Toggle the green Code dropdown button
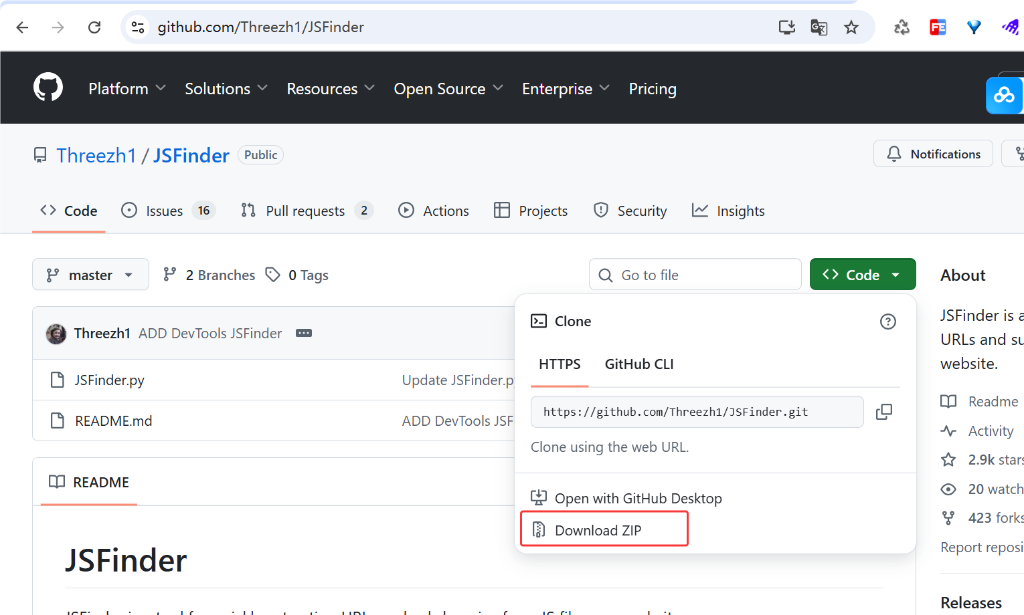 863,275
